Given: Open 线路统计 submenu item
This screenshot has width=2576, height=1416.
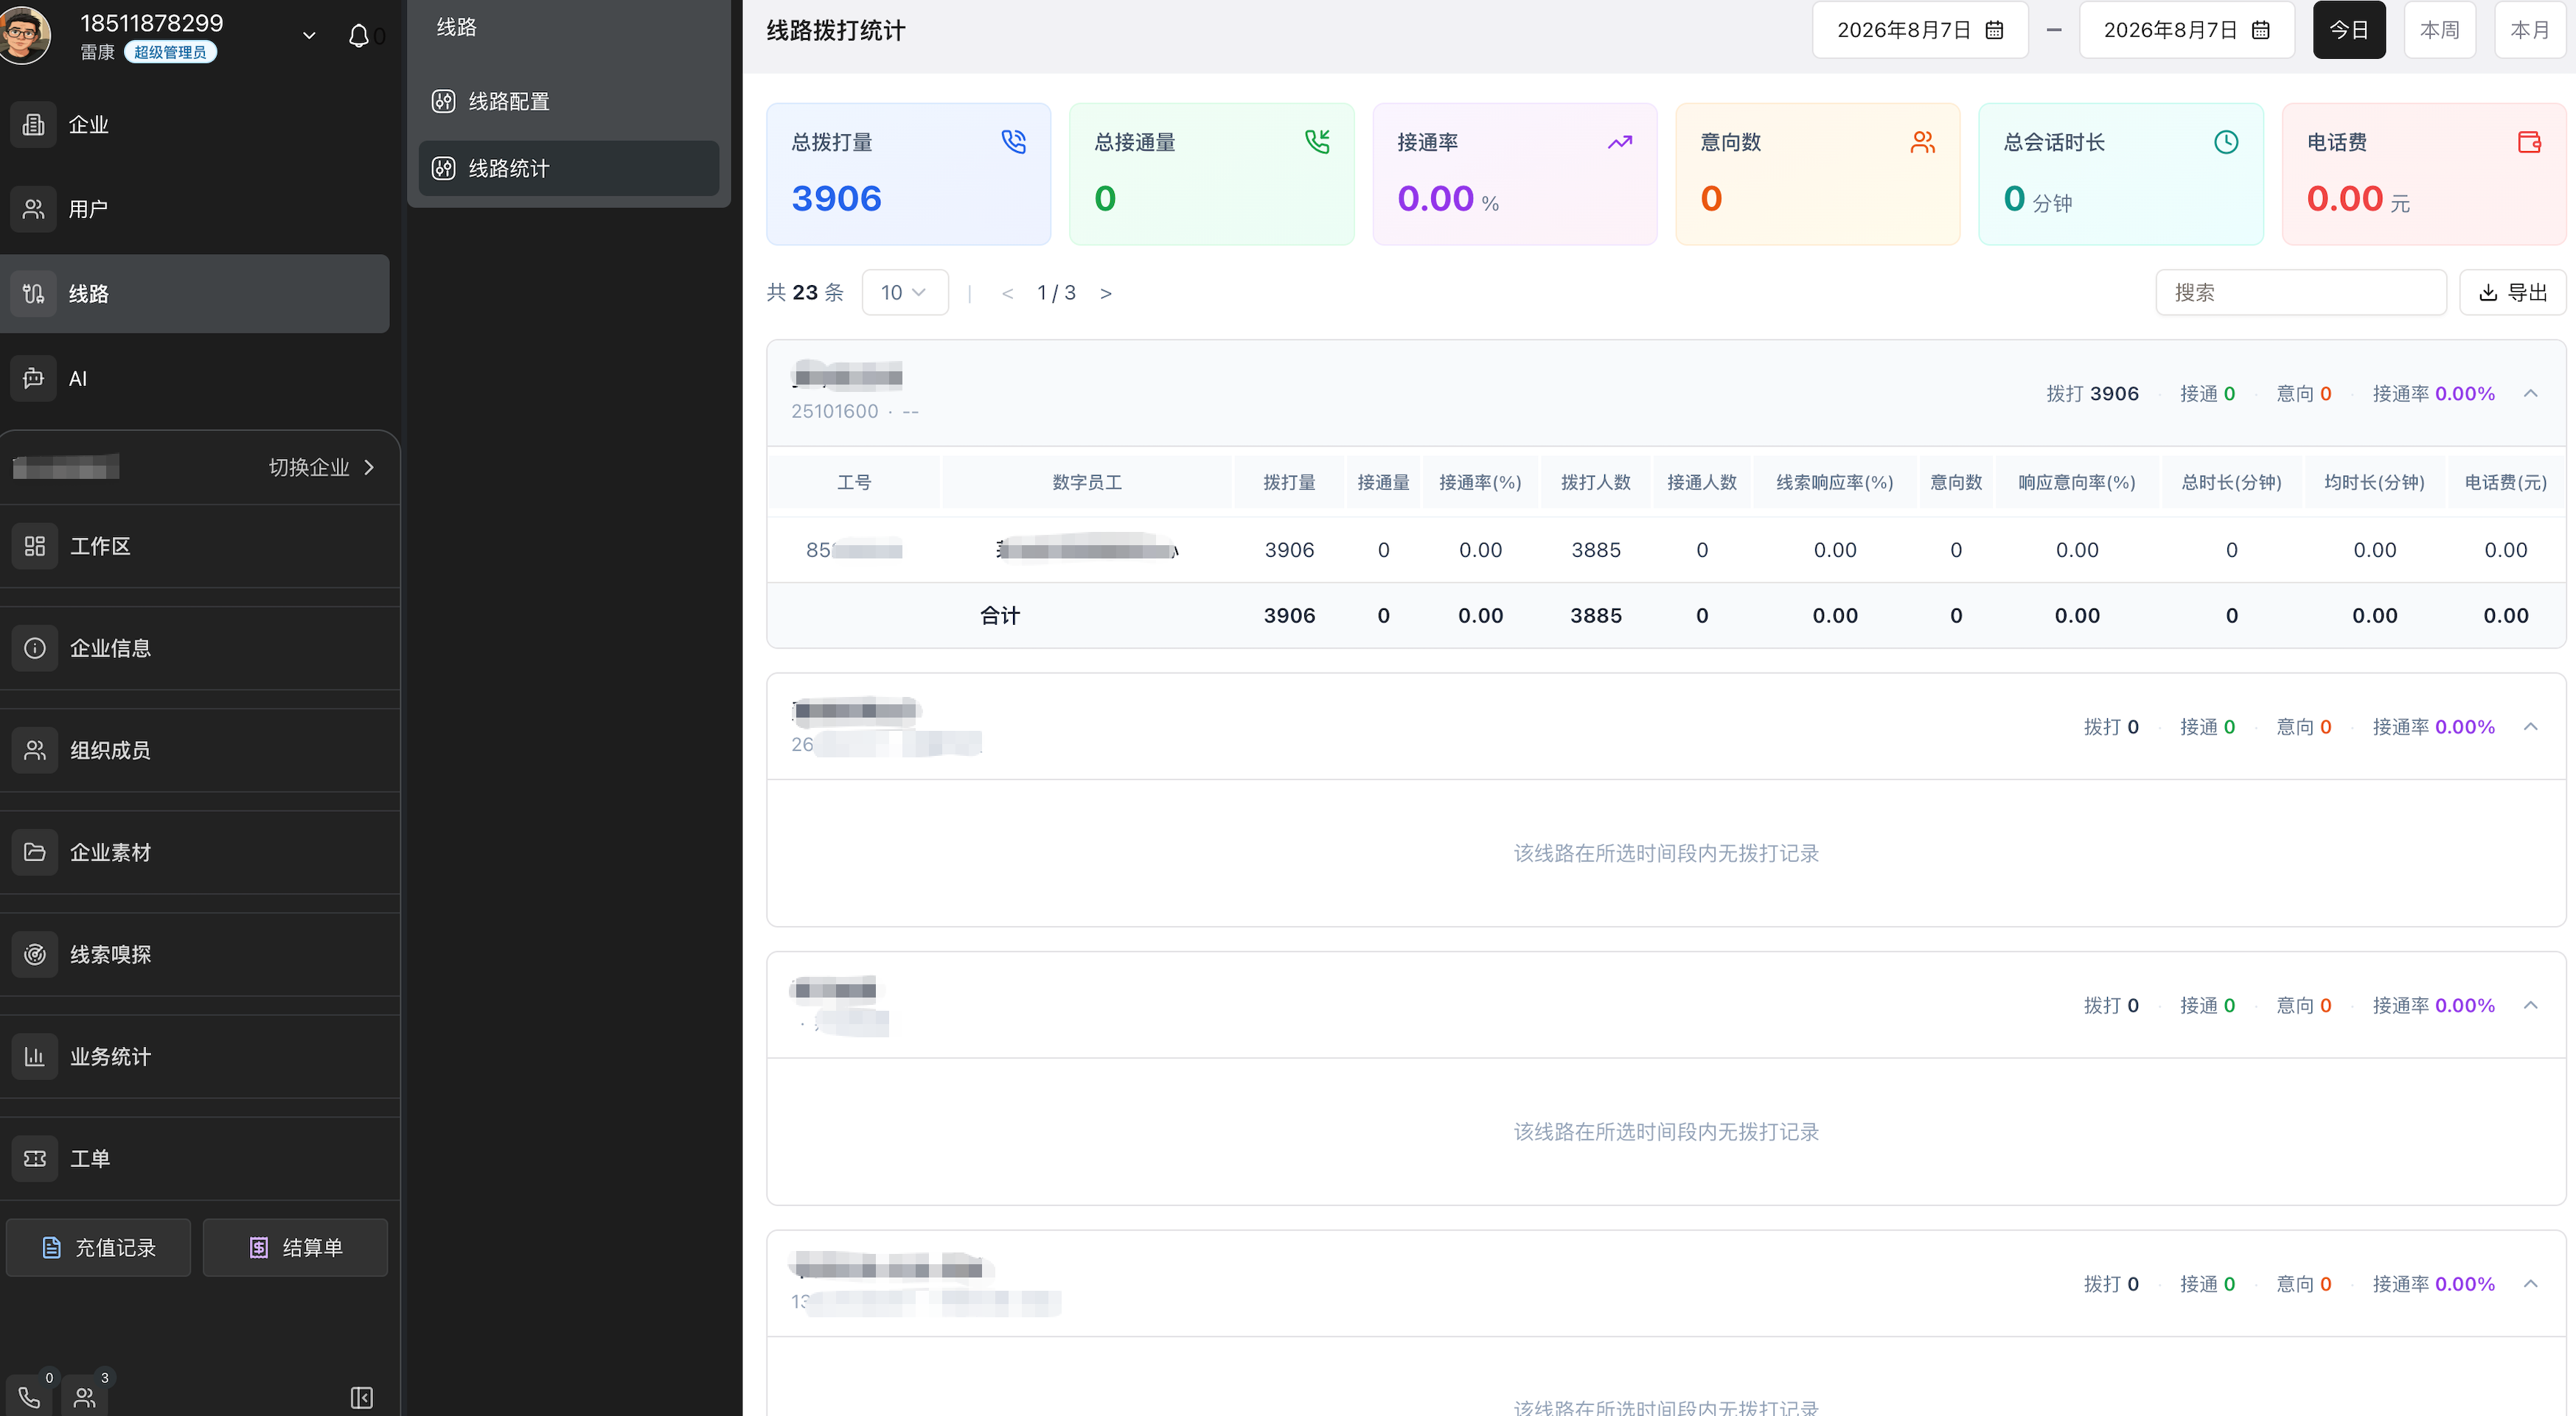Looking at the screenshot, I should point(569,168).
